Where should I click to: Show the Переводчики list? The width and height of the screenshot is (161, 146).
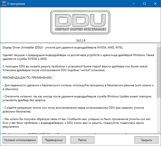pyautogui.click(x=54, y=140)
